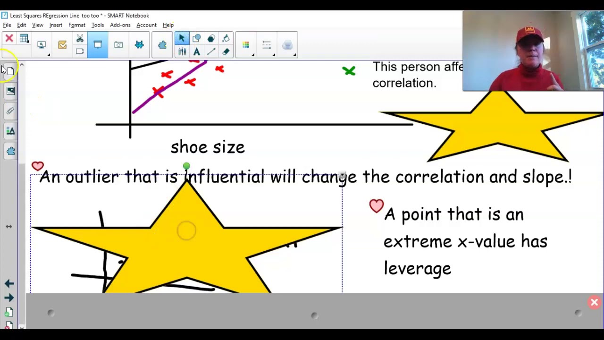Click the green rotation handle on star
The image size is (604, 340).
(x=186, y=166)
